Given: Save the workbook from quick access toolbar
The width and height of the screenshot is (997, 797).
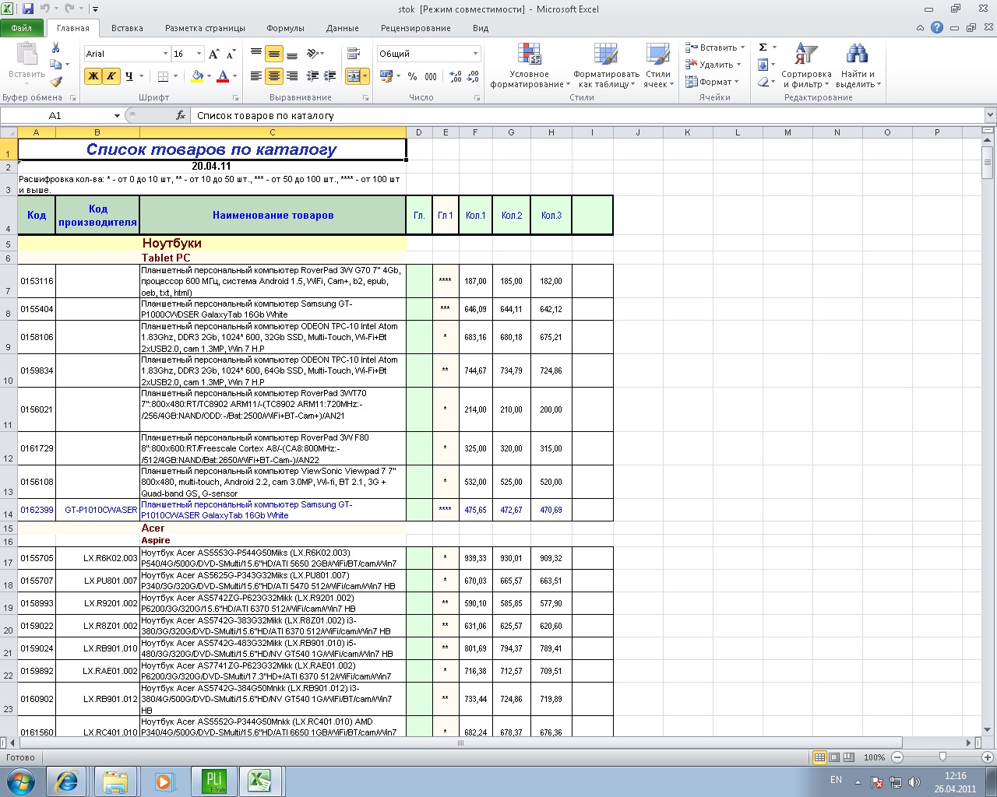Looking at the screenshot, I should [28, 9].
